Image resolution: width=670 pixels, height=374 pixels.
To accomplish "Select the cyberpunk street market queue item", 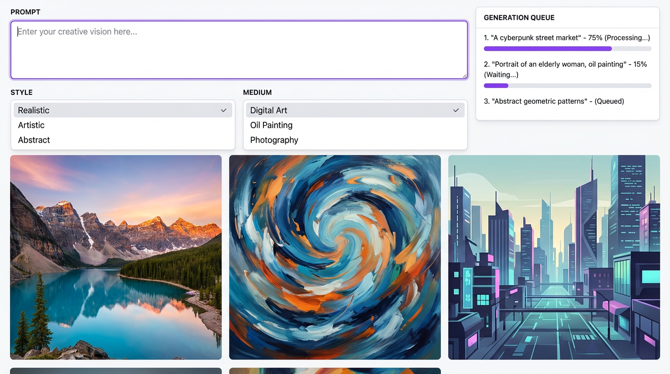I will tap(567, 38).
